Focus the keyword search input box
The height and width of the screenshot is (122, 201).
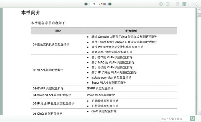click(x=175, y=119)
